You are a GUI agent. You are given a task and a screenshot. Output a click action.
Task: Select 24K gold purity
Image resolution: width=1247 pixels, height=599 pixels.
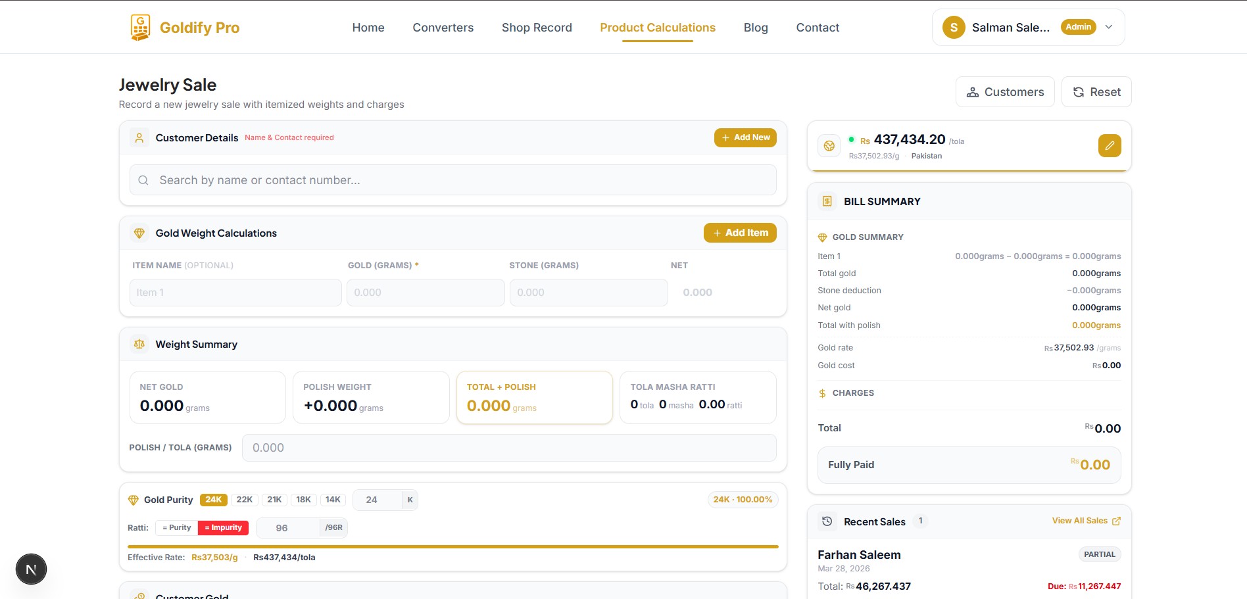pyautogui.click(x=214, y=500)
